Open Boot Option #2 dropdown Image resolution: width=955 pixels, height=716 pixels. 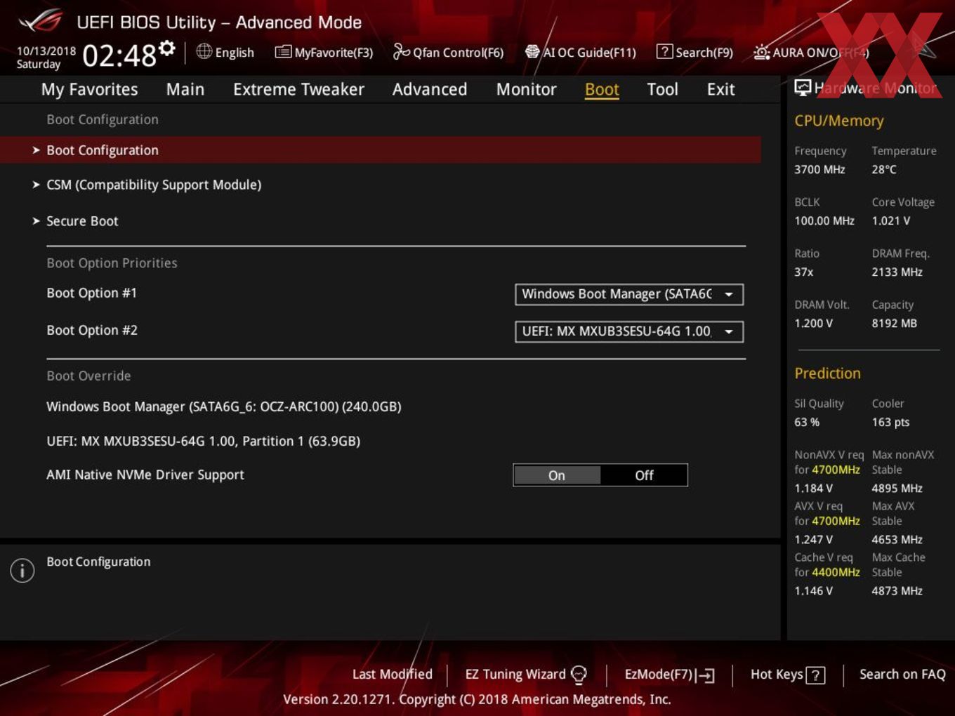coord(629,331)
